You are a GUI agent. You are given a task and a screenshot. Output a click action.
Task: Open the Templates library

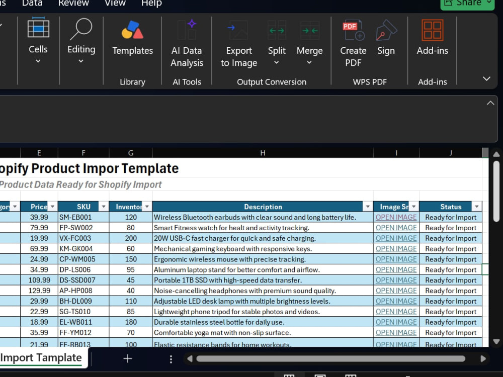[x=132, y=38]
